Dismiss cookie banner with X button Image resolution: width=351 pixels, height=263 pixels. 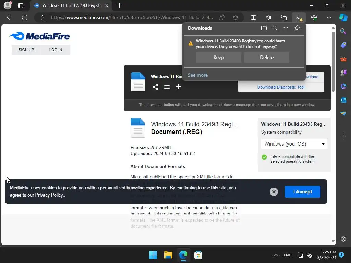tap(274, 192)
